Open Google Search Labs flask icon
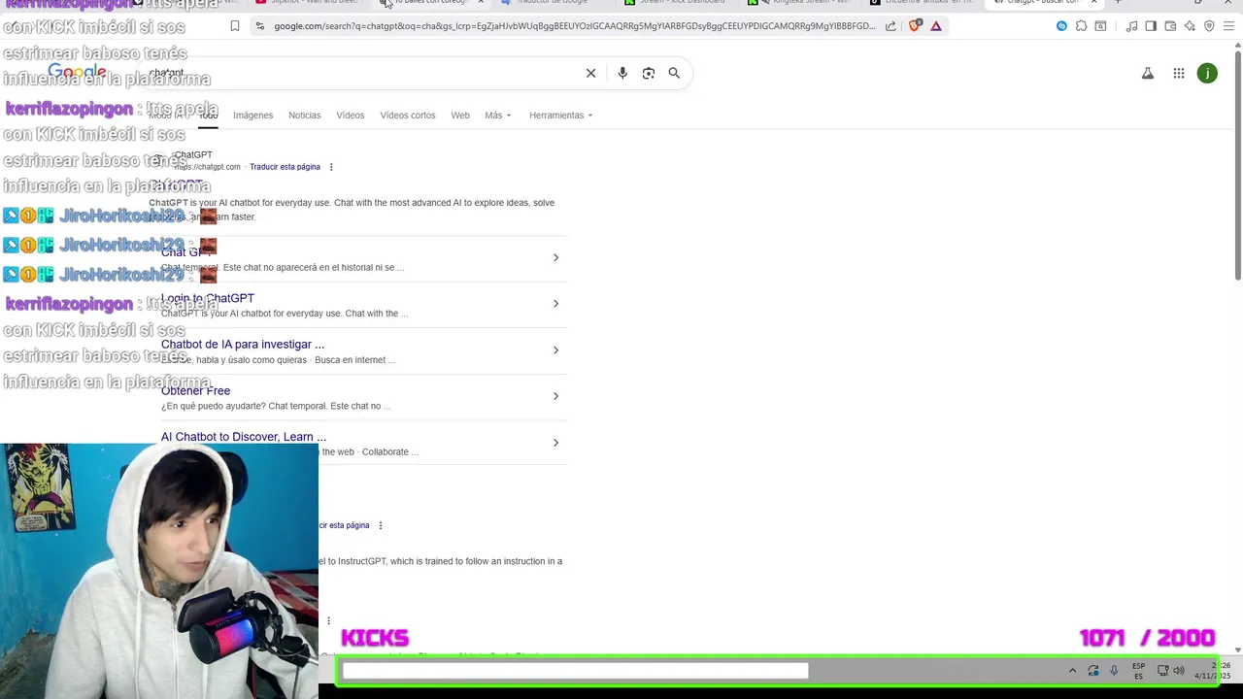 [x=1148, y=73]
